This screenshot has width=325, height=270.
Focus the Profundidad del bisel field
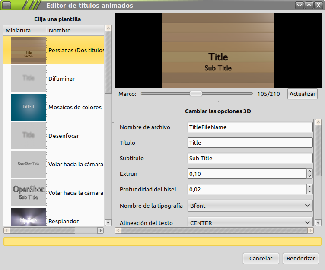tap(247, 189)
